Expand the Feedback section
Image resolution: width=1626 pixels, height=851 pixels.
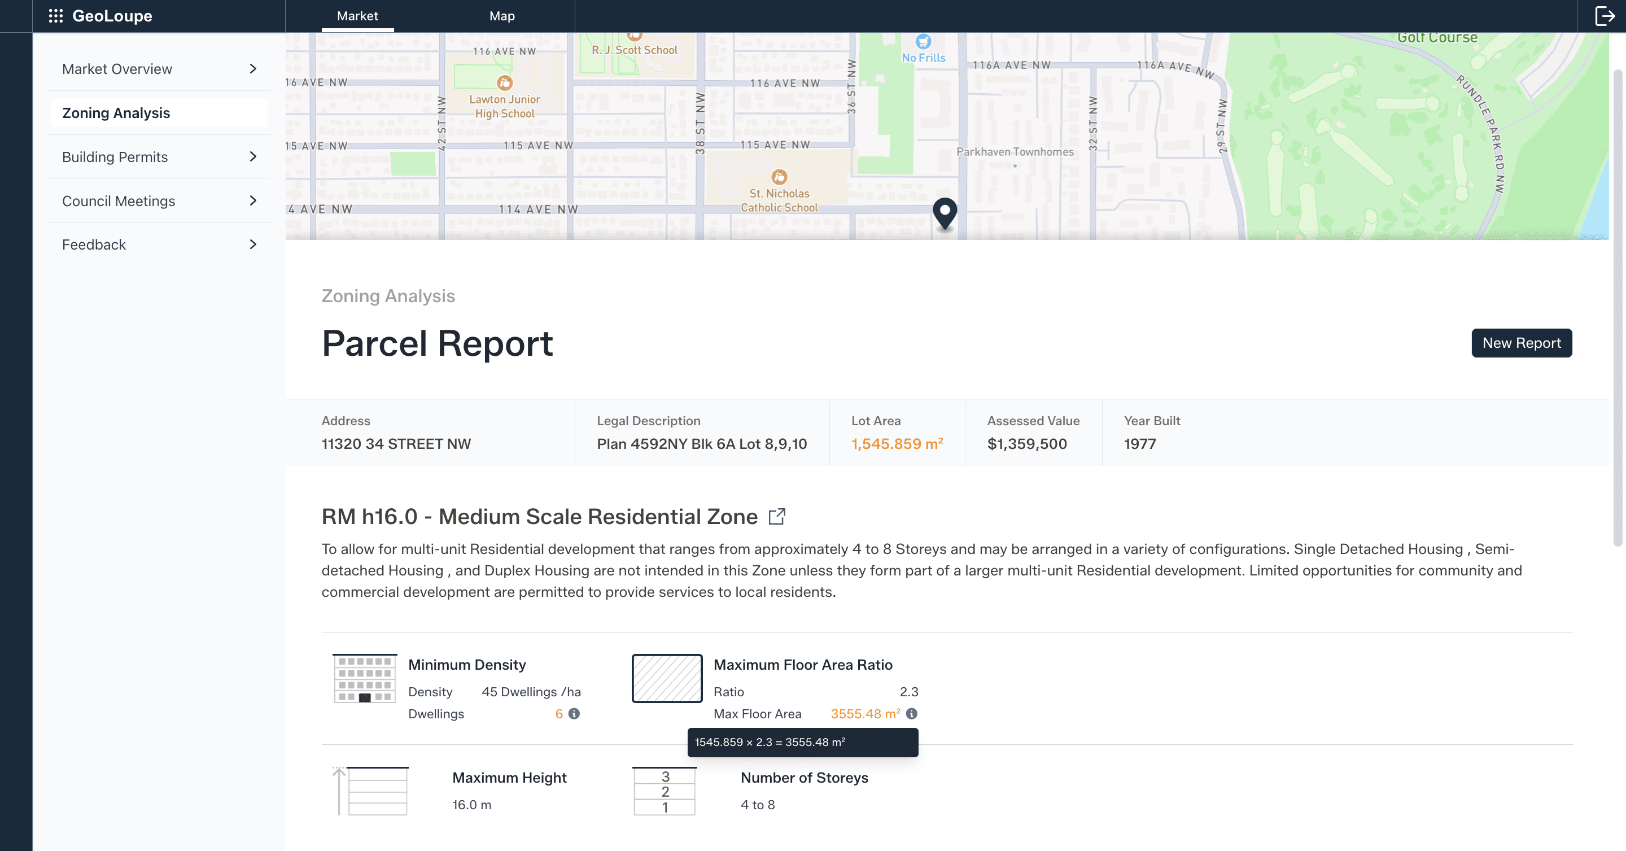tap(159, 245)
